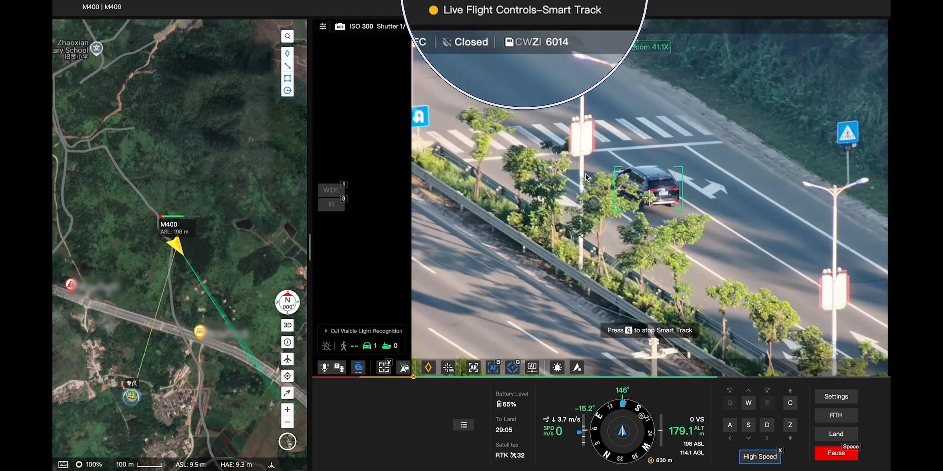This screenshot has height=471, width=943.
Task: Click the Settings button
Action: (x=836, y=396)
